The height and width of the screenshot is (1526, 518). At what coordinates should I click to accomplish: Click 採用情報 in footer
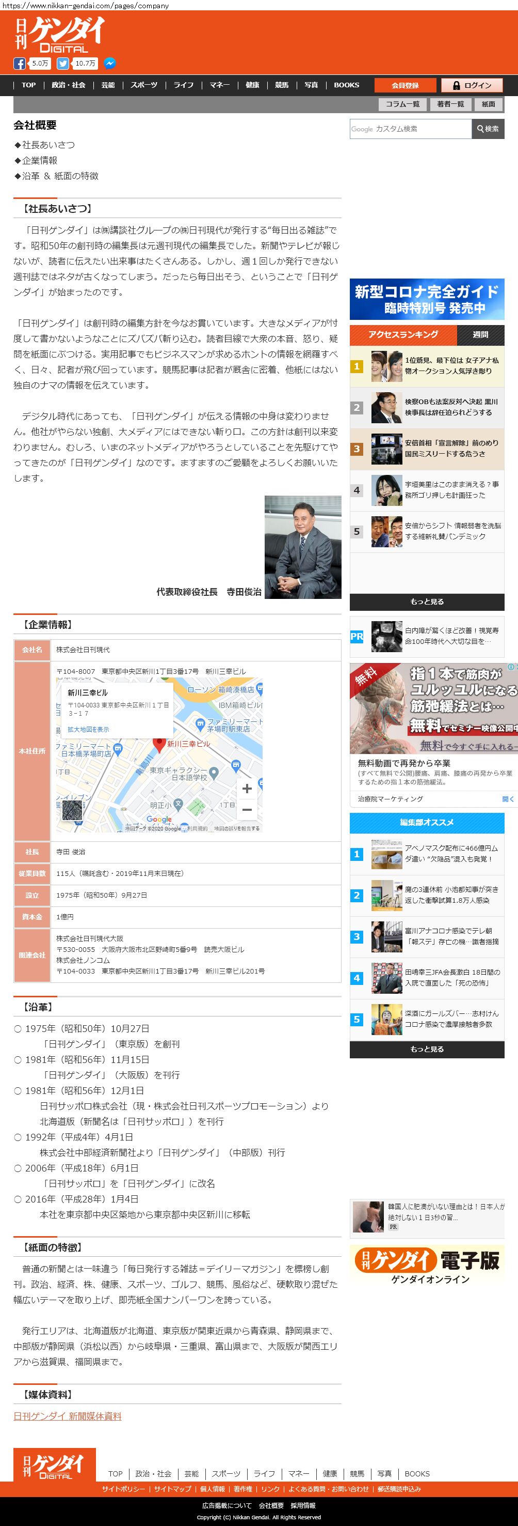click(x=303, y=1505)
